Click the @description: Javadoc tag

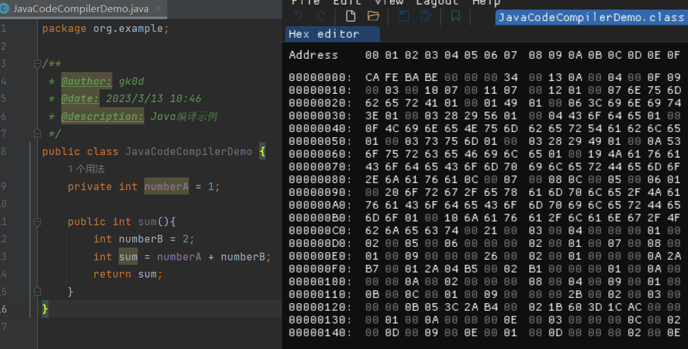102,116
